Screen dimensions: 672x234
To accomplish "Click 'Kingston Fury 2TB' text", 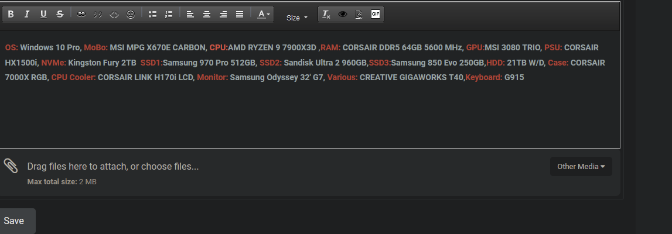I will click(102, 63).
